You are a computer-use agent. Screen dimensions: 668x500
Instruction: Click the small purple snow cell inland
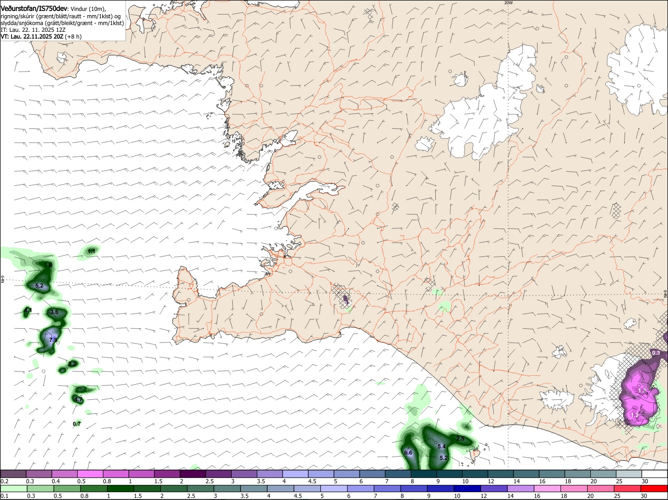[345, 300]
